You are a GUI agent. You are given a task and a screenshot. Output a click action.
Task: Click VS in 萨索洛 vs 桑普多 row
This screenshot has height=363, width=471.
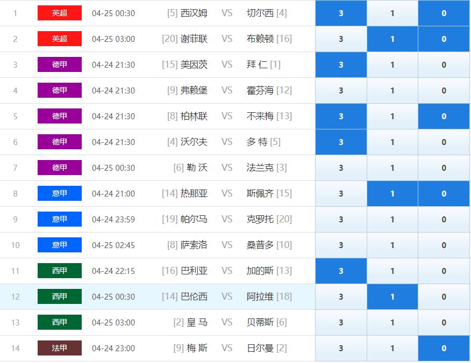(x=227, y=245)
